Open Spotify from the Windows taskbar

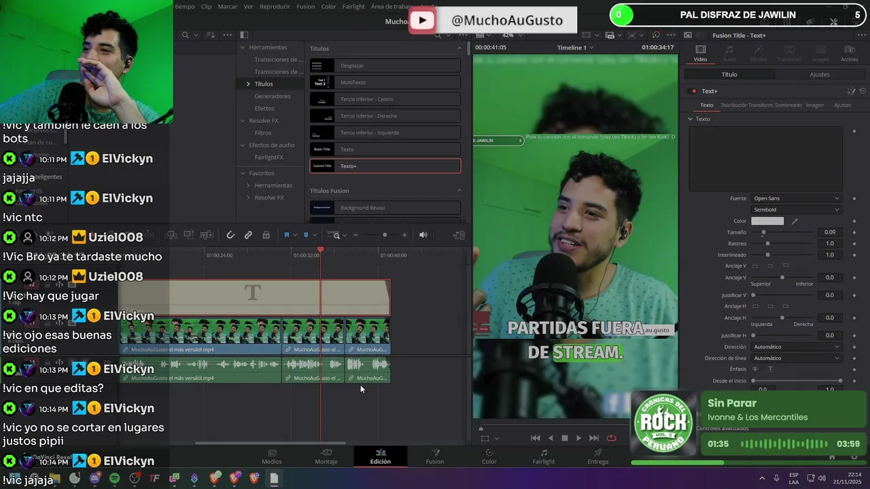click(114, 479)
